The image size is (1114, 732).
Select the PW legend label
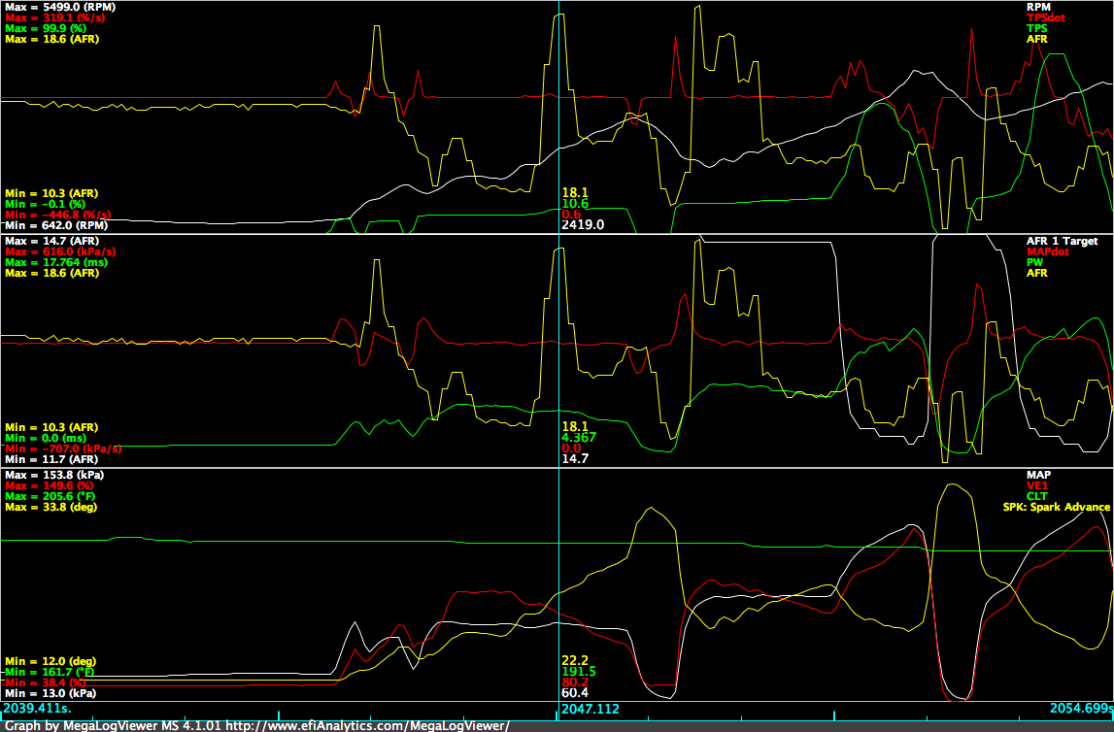click(1034, 263)
